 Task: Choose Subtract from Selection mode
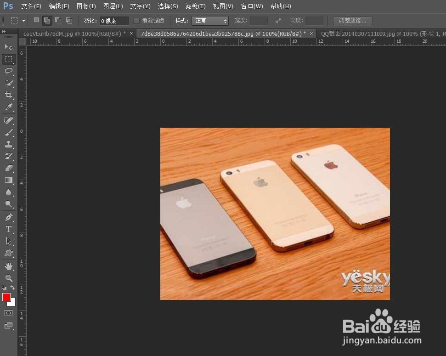58,20
